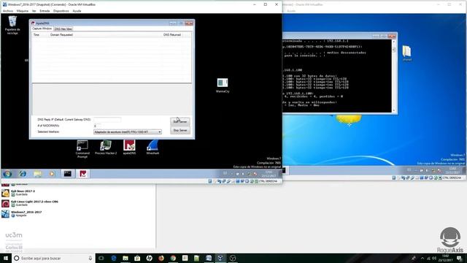Open Microsoft Store on the host taskbar

[137, 258]
